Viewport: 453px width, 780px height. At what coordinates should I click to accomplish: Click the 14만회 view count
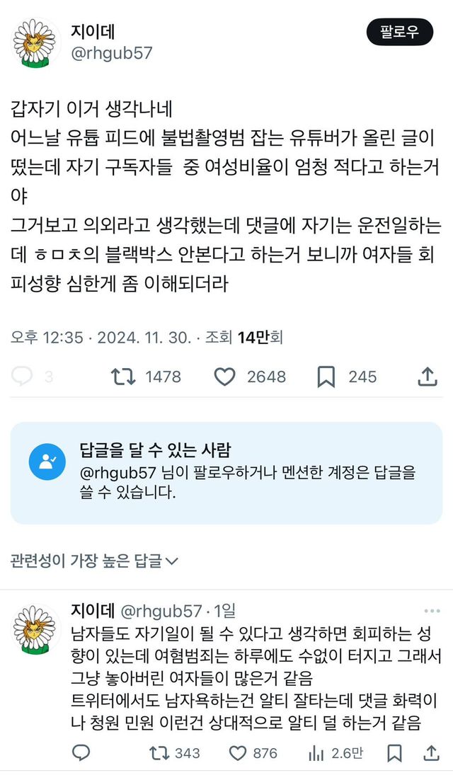[x=260, y=338]
